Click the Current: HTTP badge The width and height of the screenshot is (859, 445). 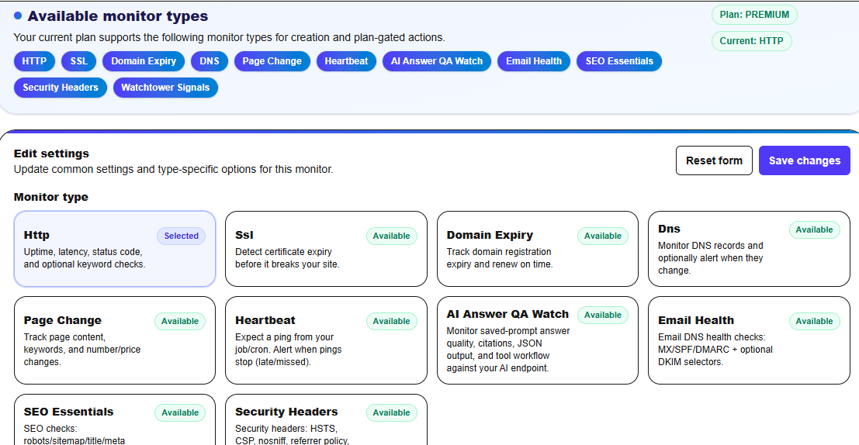pos(752,41)
